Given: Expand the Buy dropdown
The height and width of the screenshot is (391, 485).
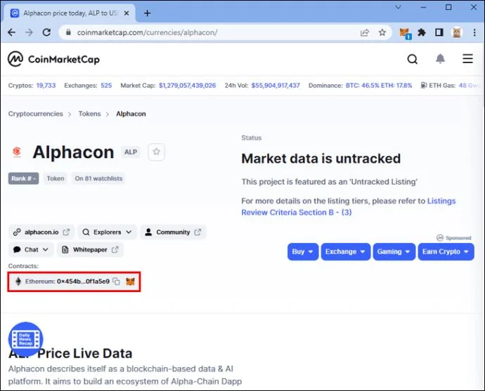Looking at the screenshot, I should tap(303, 252).
